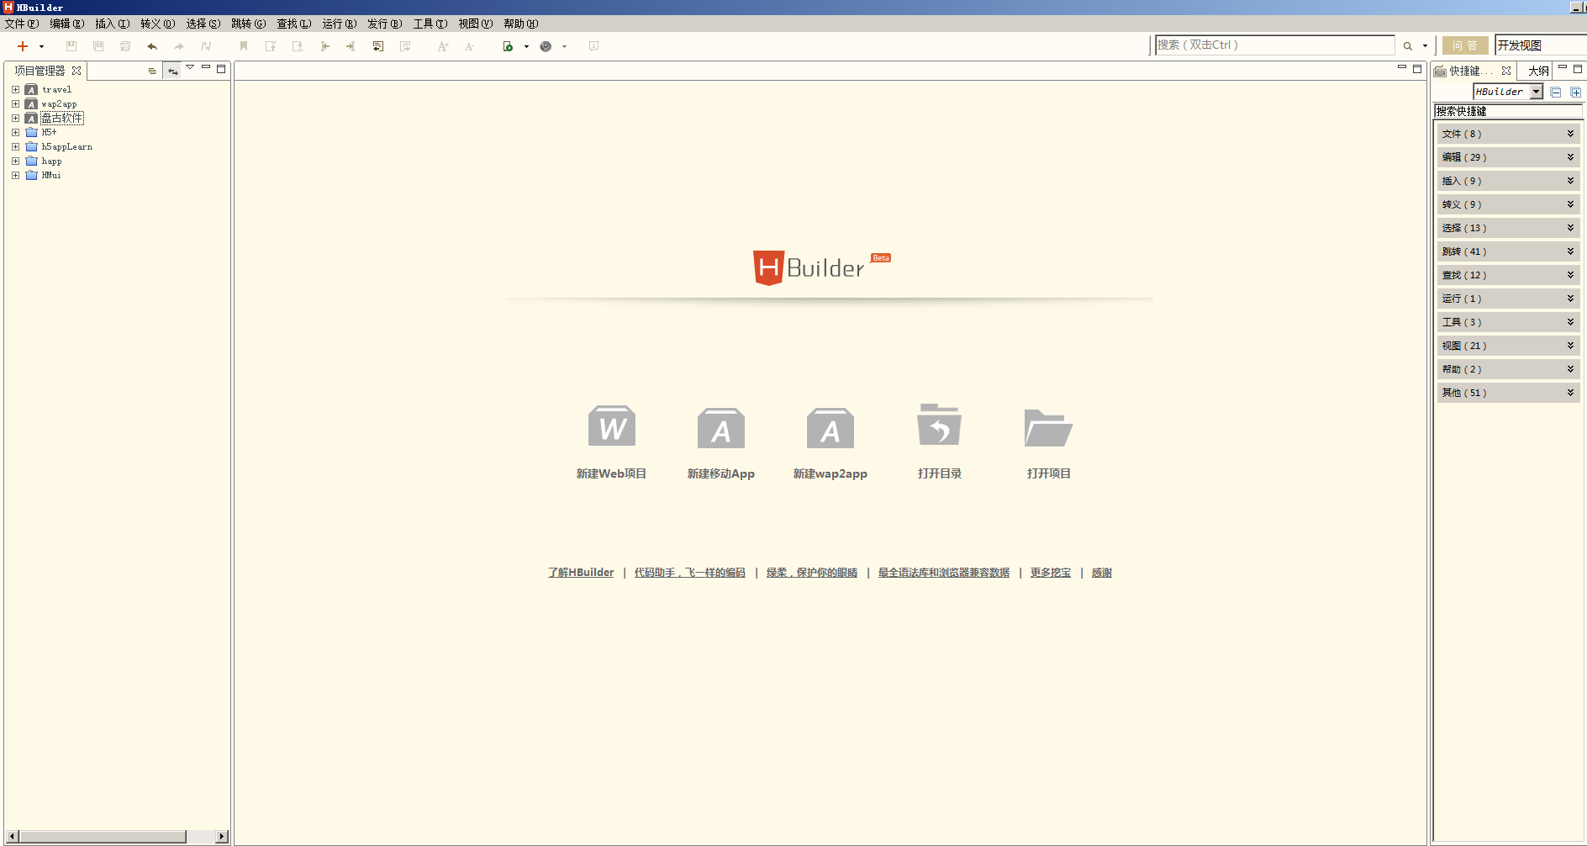Screen dimensions: 1587x846
Task: Open the 了解HBuilder link
Action: 581,573
